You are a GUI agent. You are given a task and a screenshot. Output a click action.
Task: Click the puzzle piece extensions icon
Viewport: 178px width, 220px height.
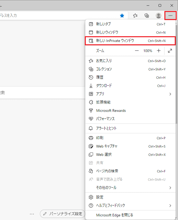(91, 102)
